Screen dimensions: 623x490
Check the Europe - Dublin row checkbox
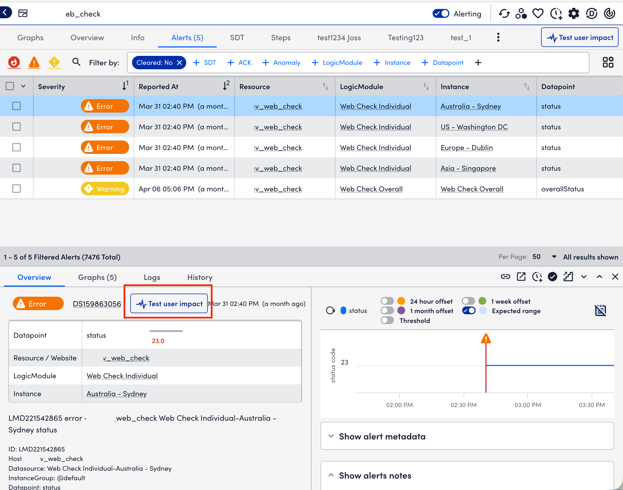(16, 147)
